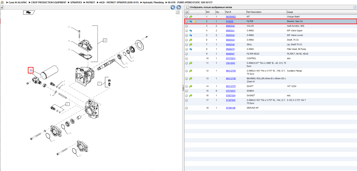357x171 pixels.
Task: Click green arrow icon in GASKET row
Action: click(191, 96)
